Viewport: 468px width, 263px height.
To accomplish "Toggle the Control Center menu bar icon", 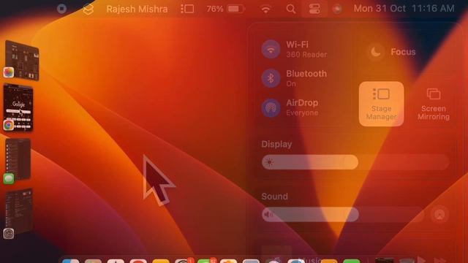I will 314,9.
